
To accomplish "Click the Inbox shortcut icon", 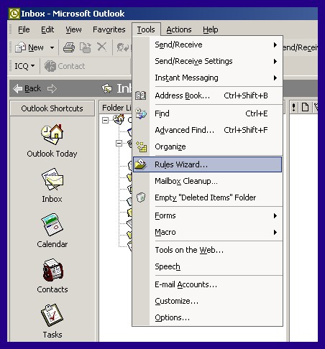I will coord(52,179).
